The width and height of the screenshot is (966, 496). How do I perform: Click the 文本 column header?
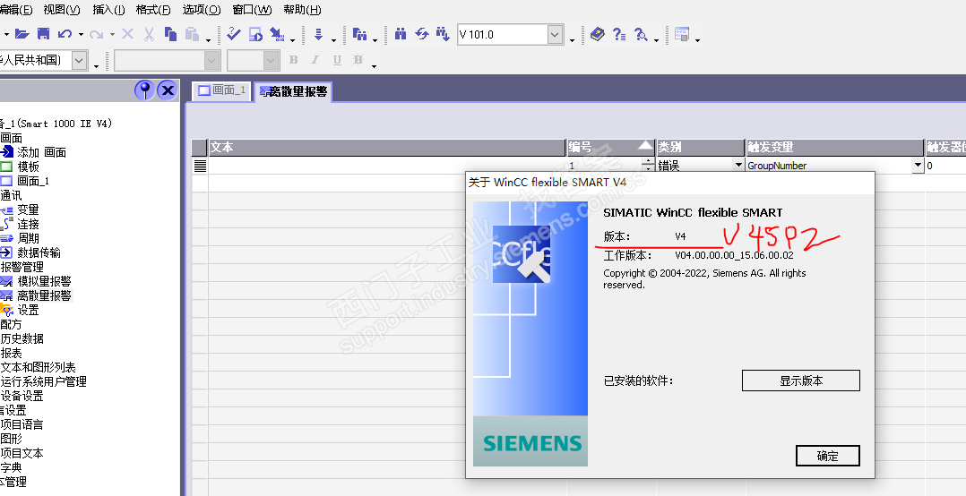[387, 147]
